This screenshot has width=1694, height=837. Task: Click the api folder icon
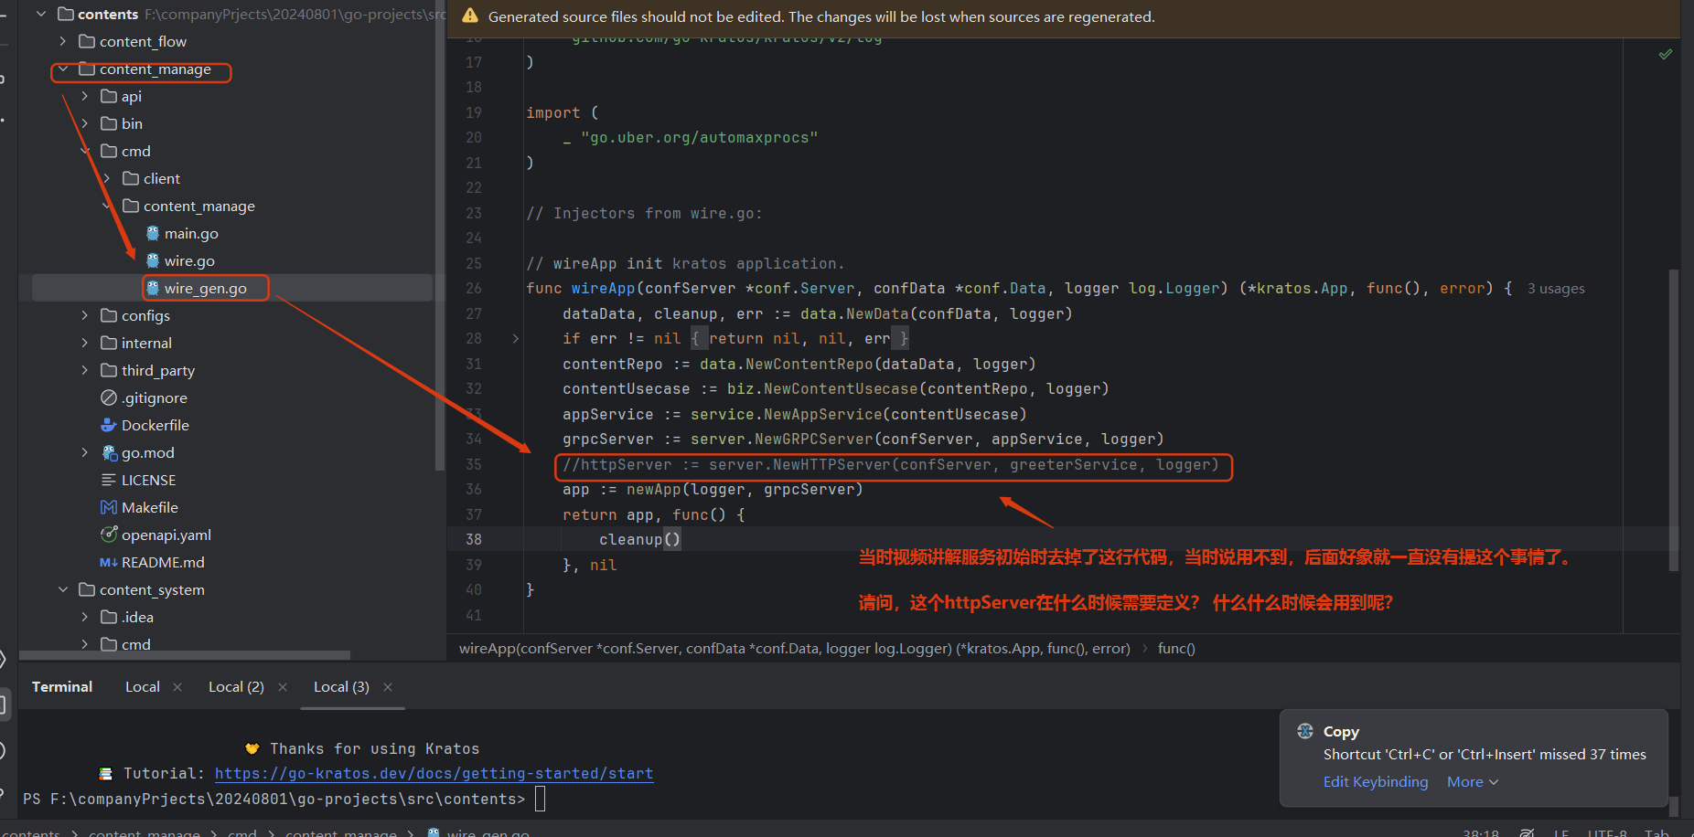click(109, 96)
